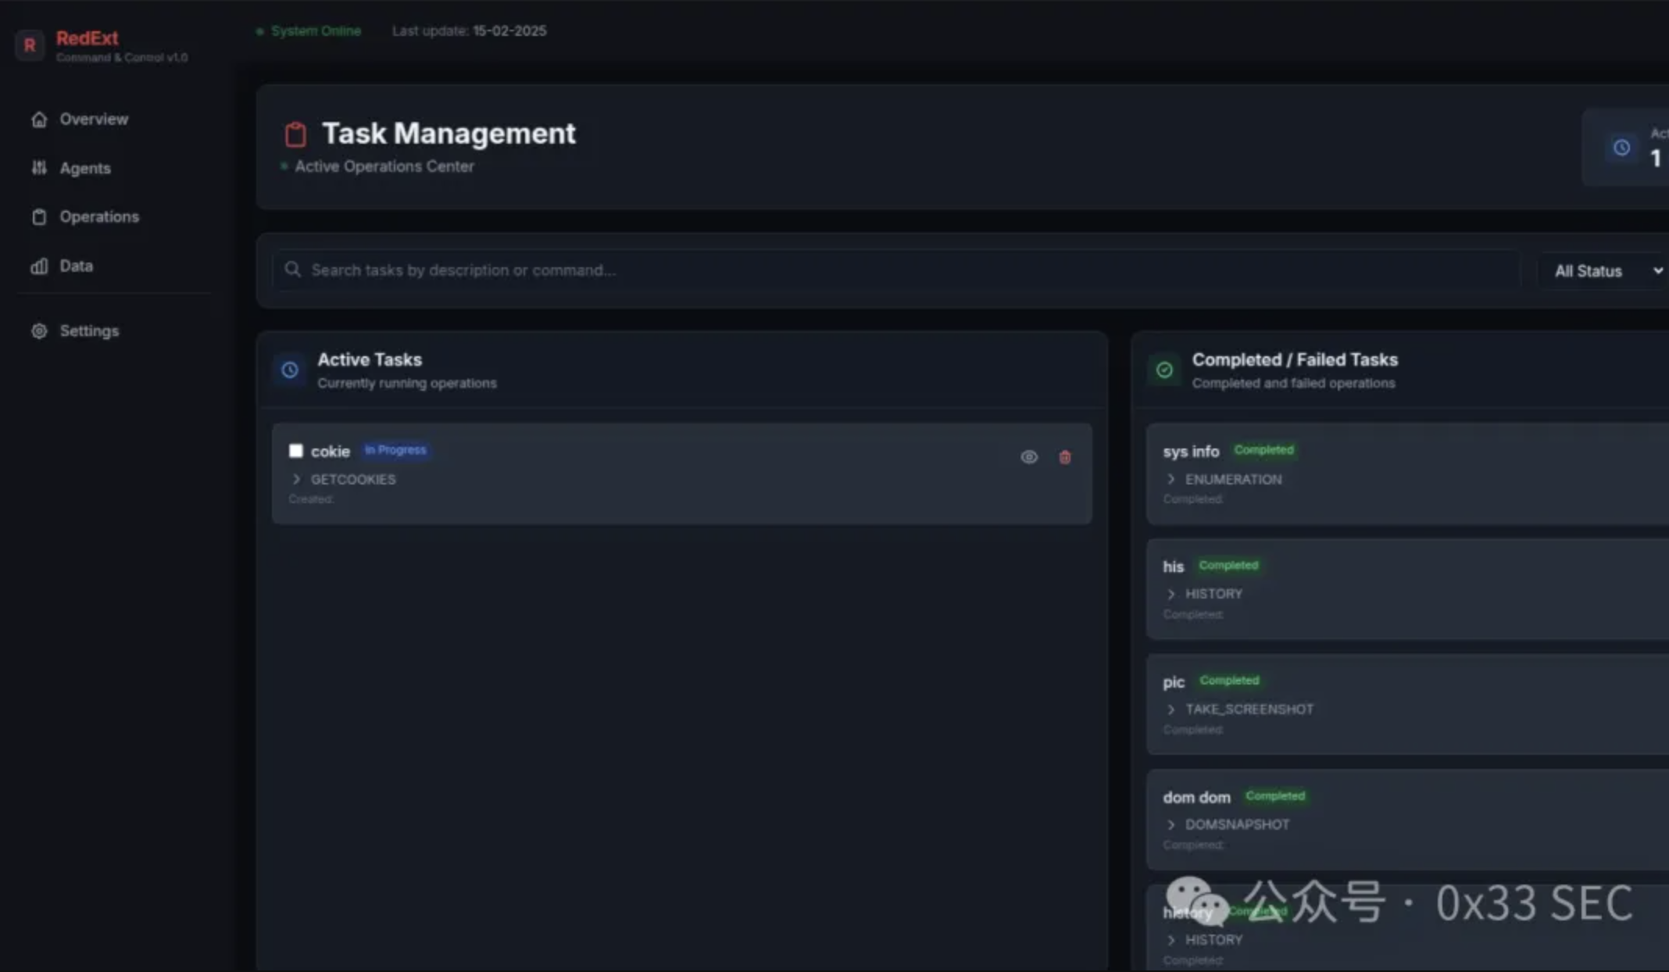Open the Data section

76,266
